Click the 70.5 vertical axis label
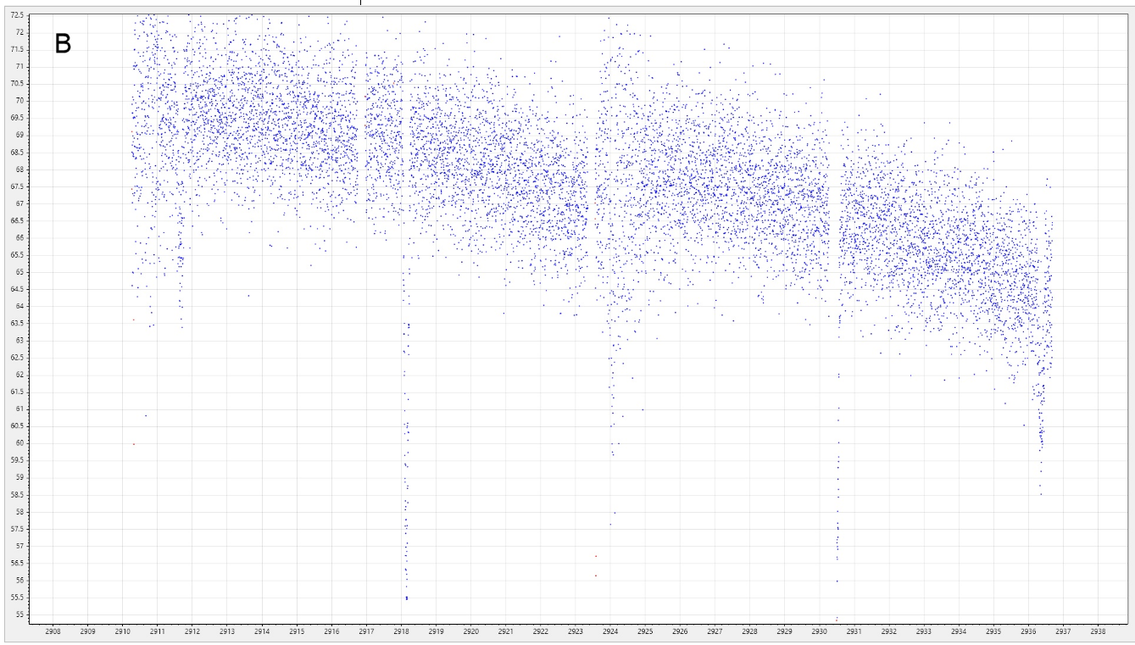 tap(19, 83)
